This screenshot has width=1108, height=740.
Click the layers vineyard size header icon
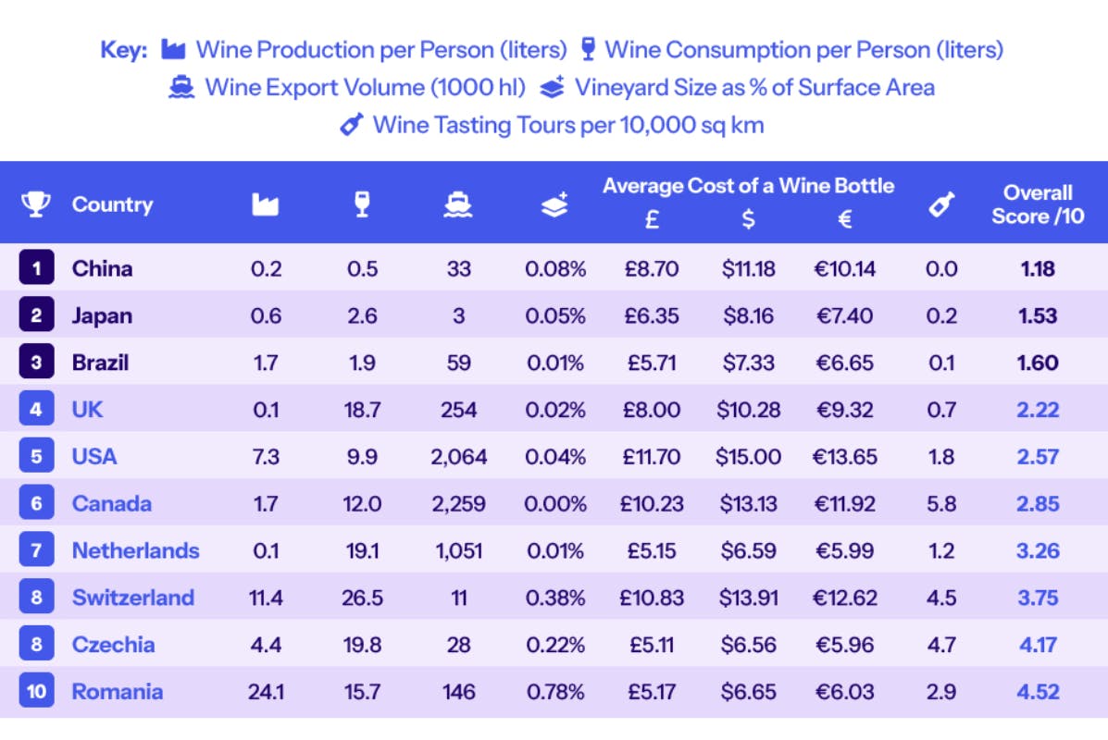(x=554, y=205)
